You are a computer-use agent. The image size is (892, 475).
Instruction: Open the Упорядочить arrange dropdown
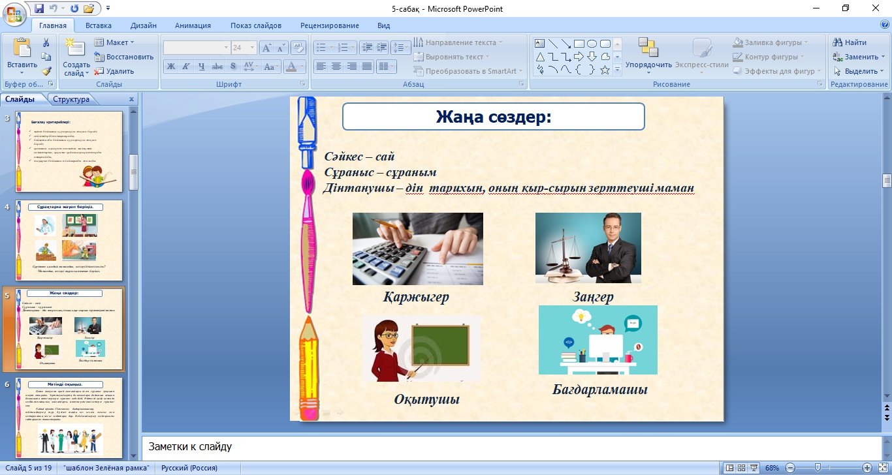pyautogui.click(x=648, y=55)
